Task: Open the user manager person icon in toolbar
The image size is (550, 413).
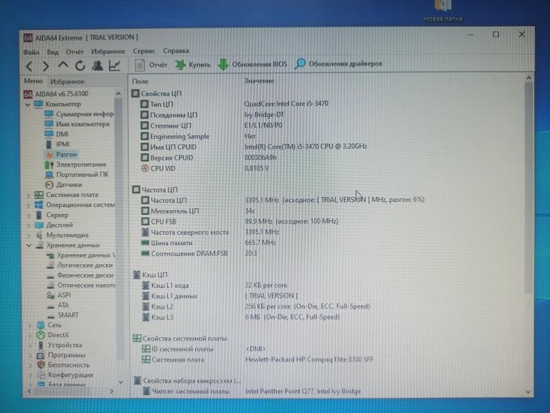Action: [x=97, y=65]
